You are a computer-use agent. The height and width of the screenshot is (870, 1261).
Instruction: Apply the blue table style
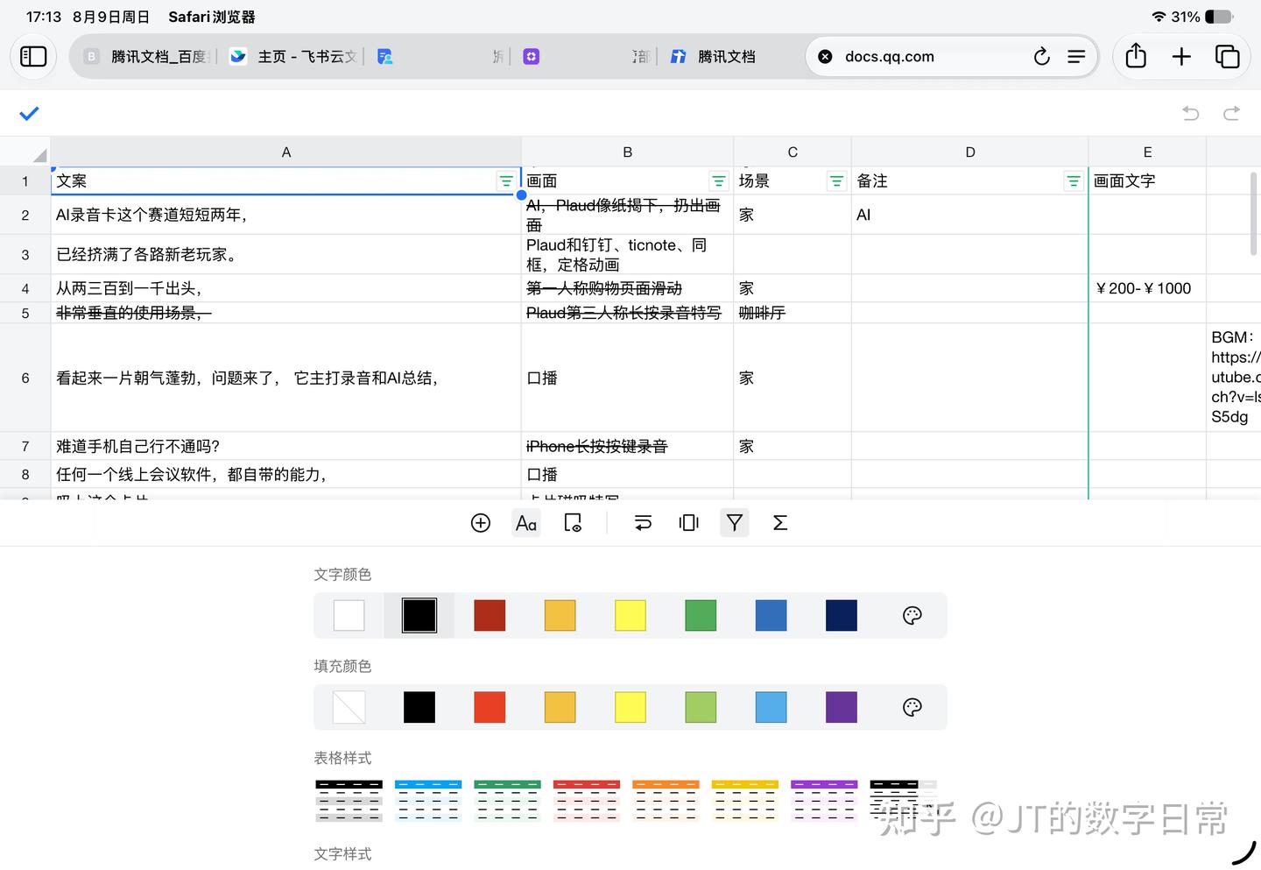(x=428, y=801)
